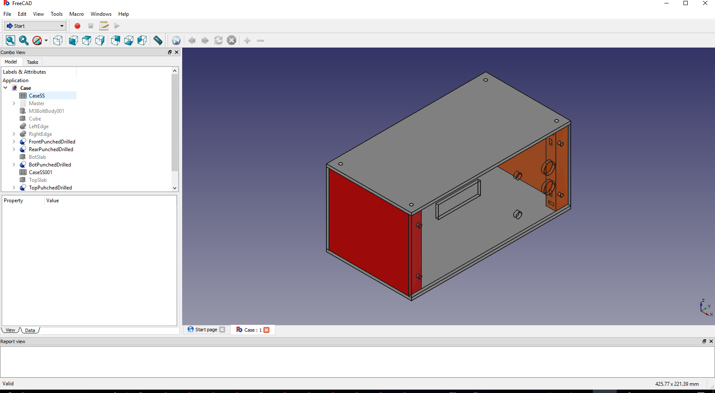This screenshot has height=393, width=715.
Task: Click the Fit Selection zoom icon
Action: click(24, 40)
